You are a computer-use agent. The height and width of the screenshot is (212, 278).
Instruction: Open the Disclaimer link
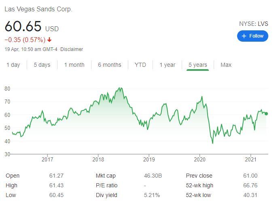click(72, 49)
